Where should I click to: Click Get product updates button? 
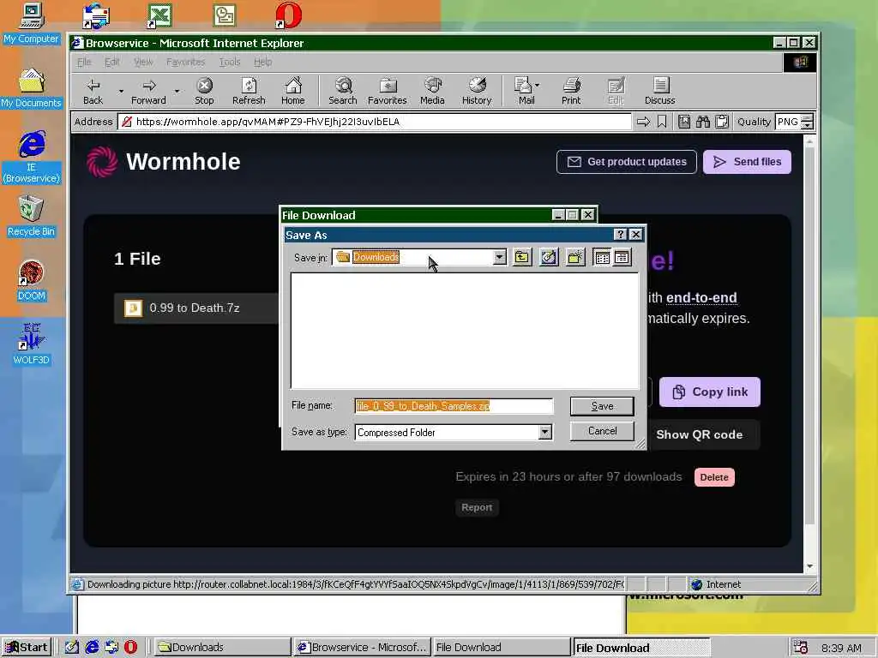(627, 162)
